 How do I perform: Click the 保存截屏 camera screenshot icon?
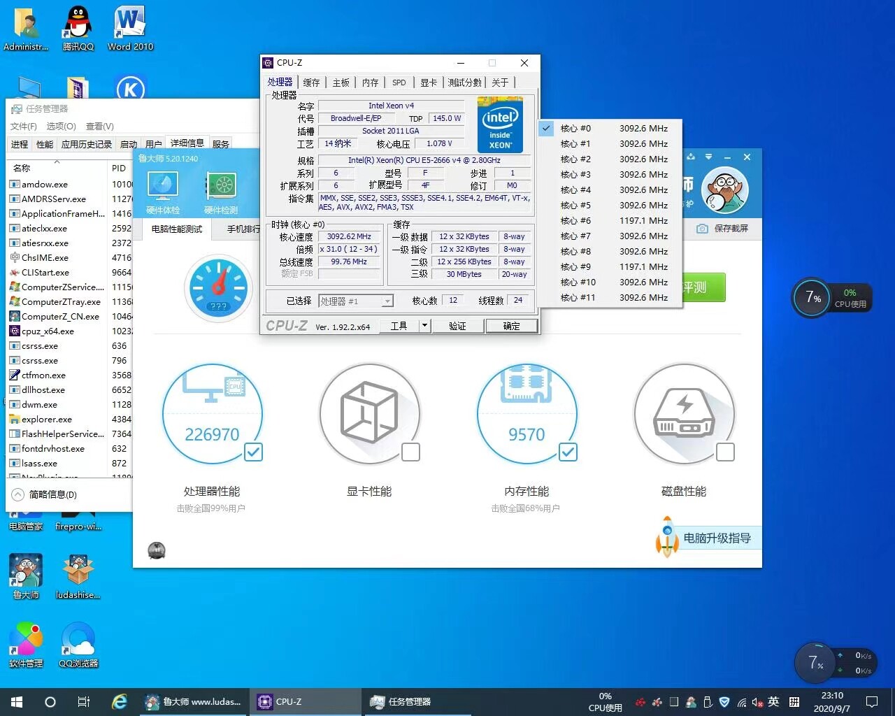pos(702,229)
